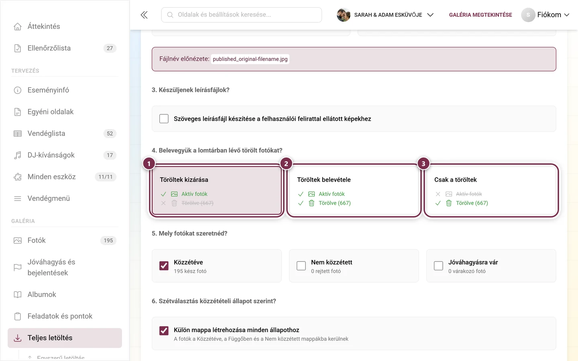Click the clipboard icon beside Feladatok és pontok

click(18, 316)
